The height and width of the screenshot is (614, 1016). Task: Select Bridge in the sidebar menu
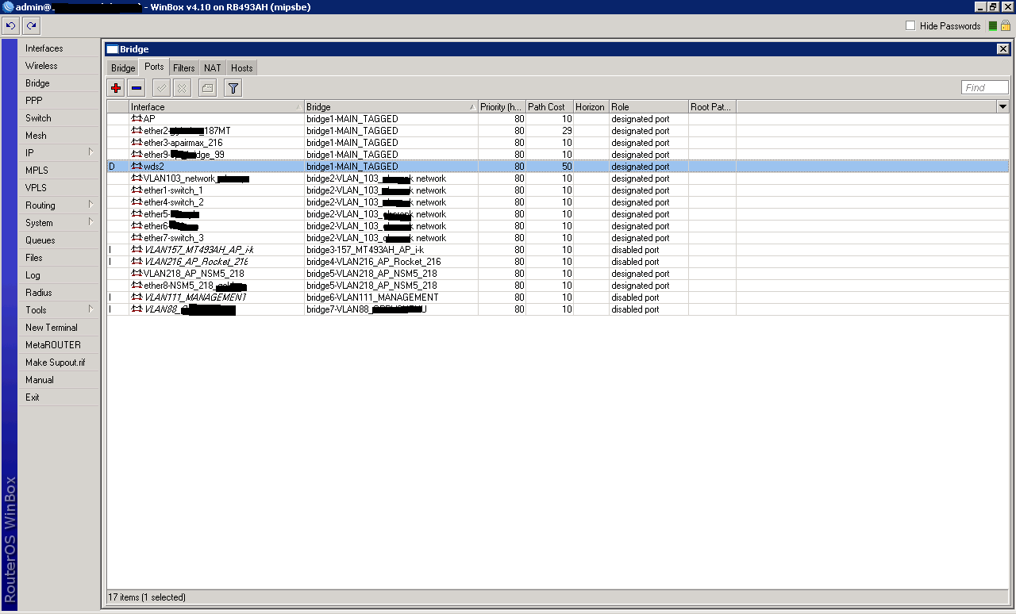click(x=60, y=83)
